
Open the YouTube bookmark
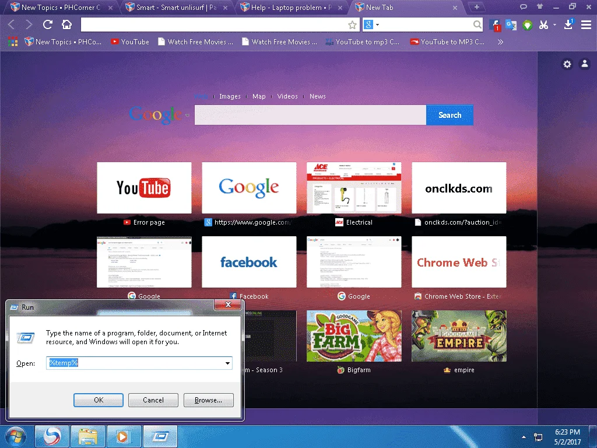point(130,42)
